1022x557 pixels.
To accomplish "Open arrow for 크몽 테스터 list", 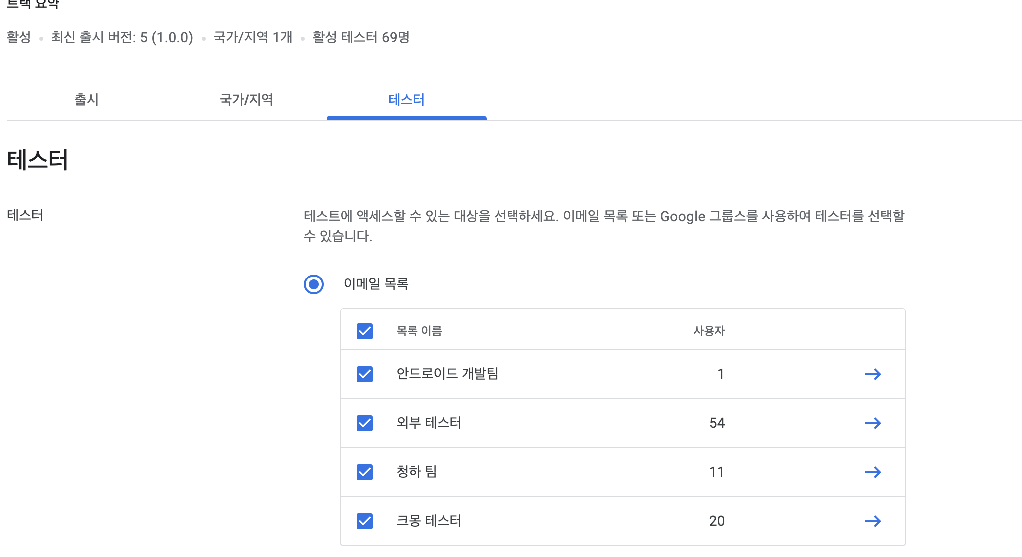I will 873,521.
